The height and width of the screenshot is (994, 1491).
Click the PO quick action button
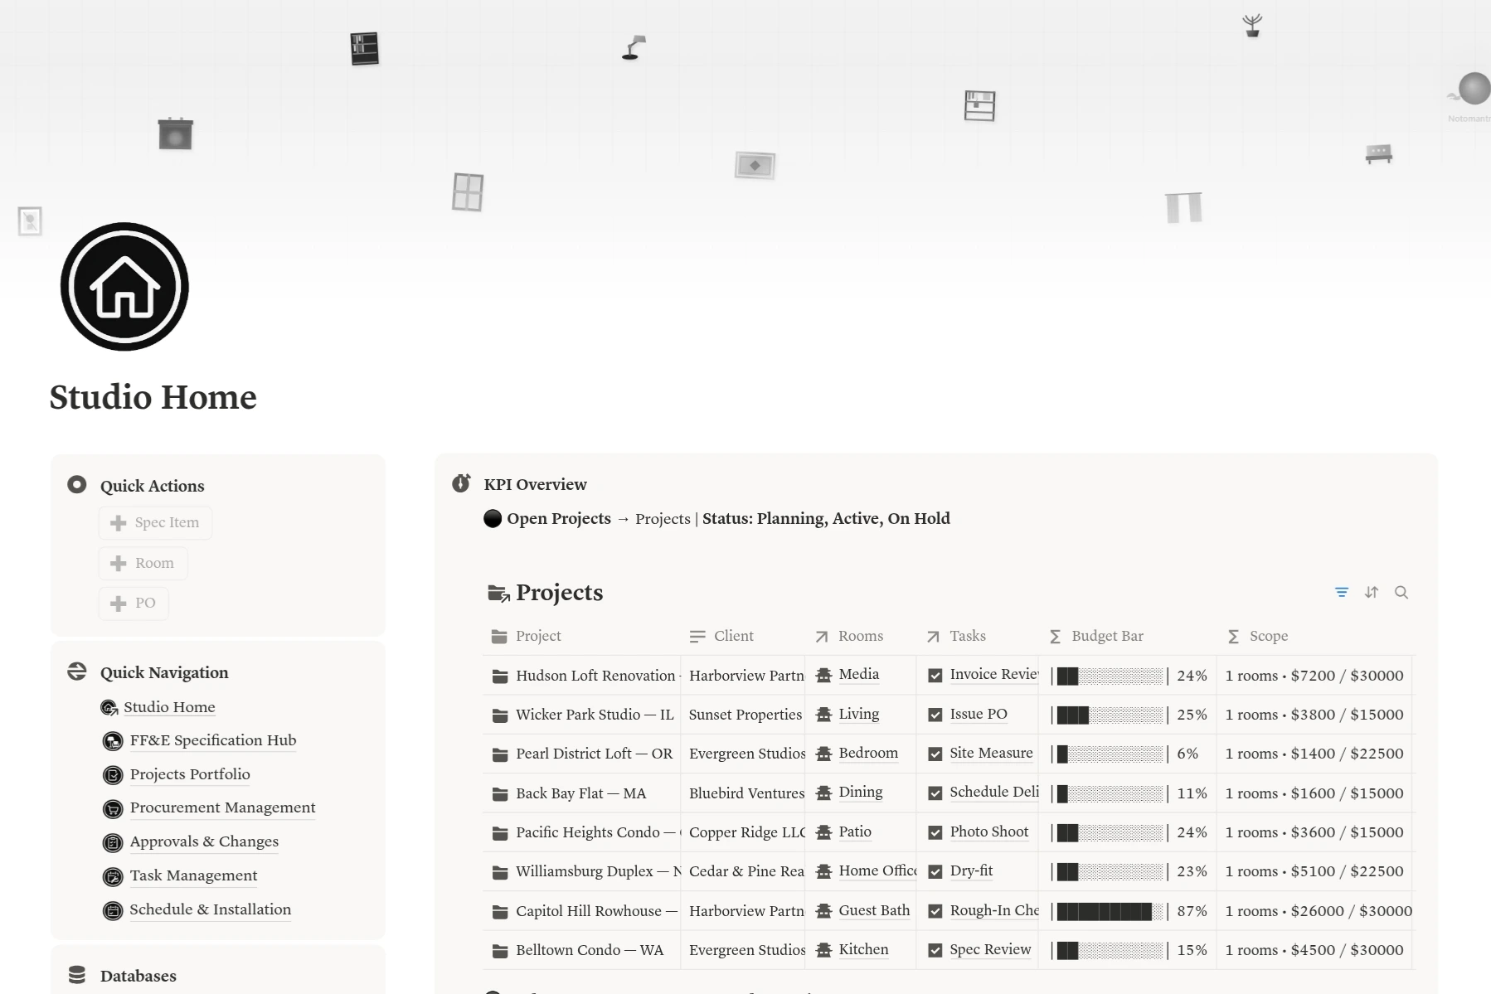134,603
